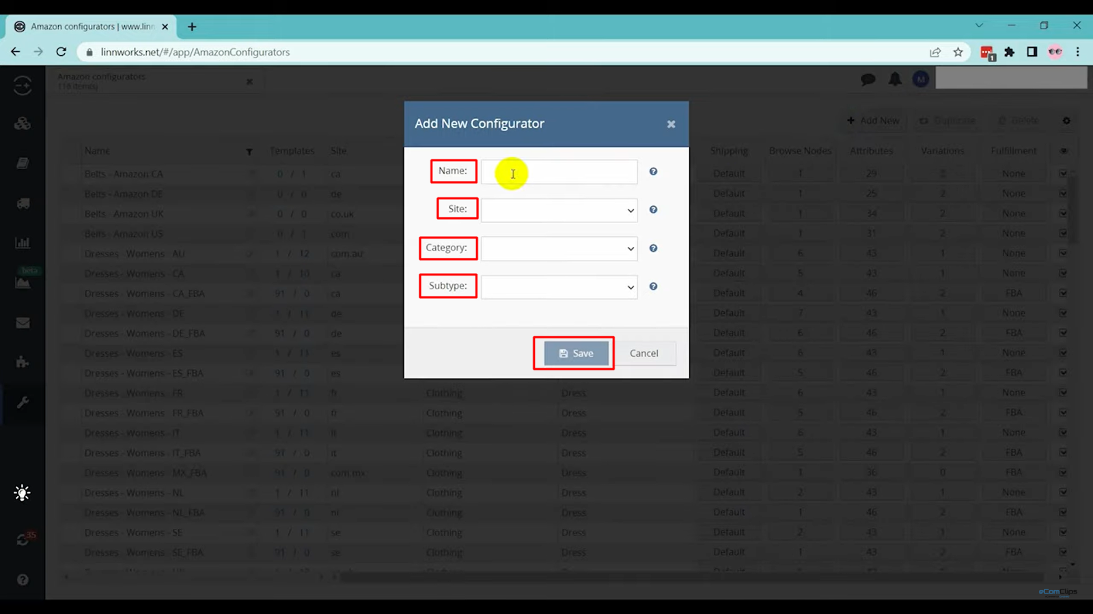1093x614 pixels.
Task: Open the orders book icon in sidebar
Action: tap(23, 163)
